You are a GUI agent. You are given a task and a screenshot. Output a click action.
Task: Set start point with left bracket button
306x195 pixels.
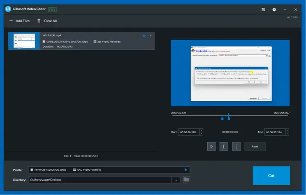(x=224, y=146)
